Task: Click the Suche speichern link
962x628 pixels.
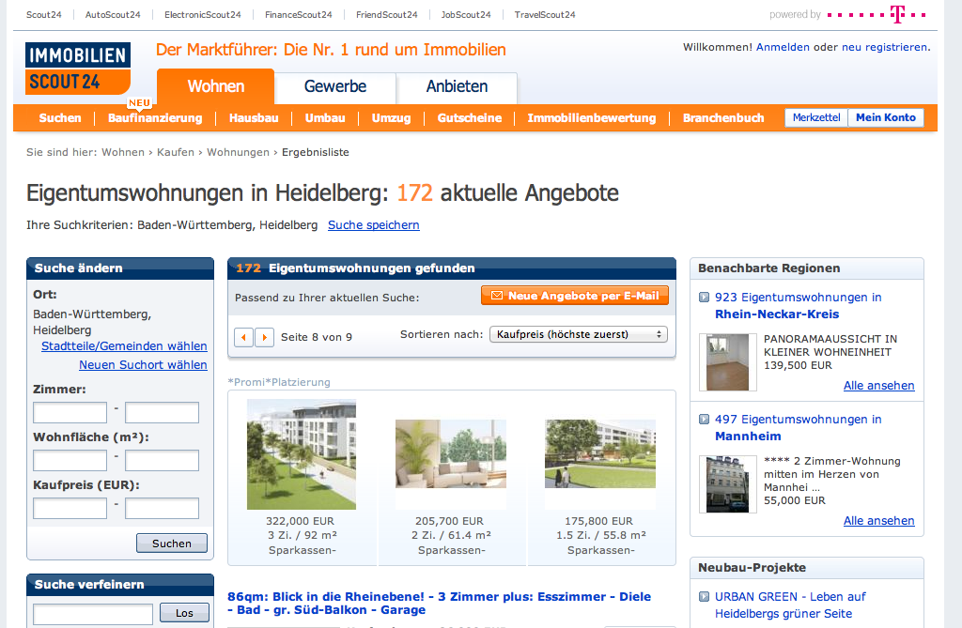Action: pyautogui.click(x=374, y=225)
